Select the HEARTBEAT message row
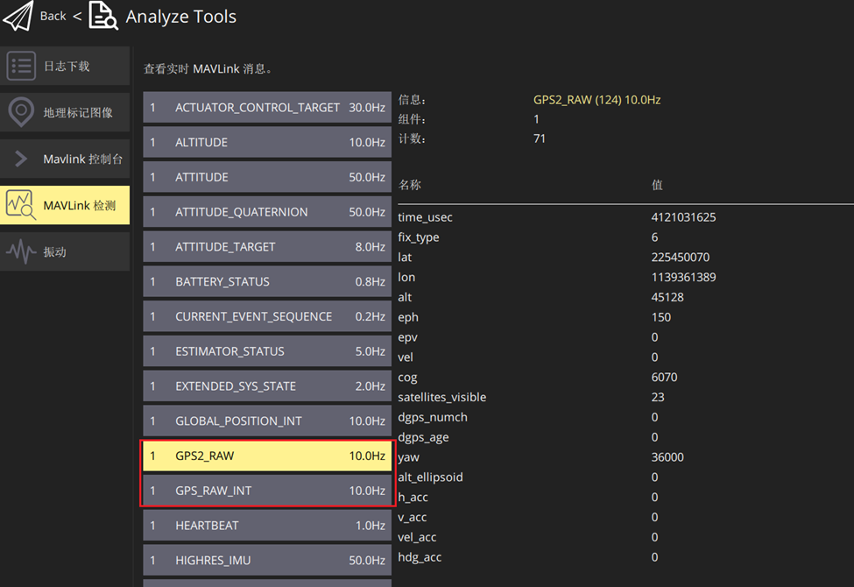This screenshot has height=587, width=854. [267, 526]
